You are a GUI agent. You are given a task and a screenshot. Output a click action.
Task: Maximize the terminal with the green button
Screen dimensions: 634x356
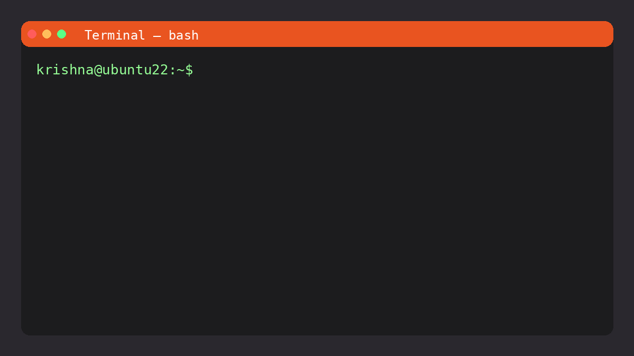coord(62,34)
